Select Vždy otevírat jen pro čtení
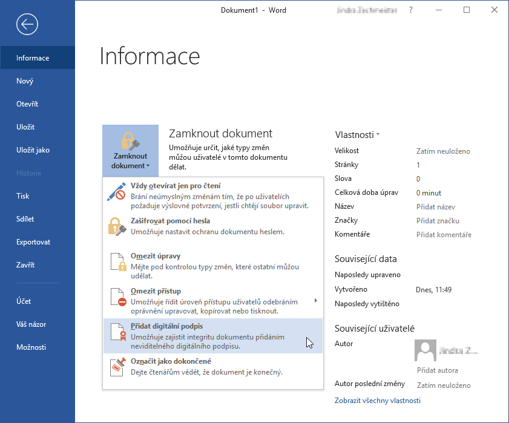This screenshot has width=509, height=423. click(213, 195)
